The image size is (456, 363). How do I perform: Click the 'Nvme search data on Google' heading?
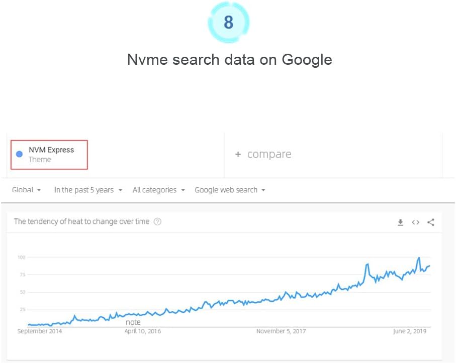(x=229, y=59)
